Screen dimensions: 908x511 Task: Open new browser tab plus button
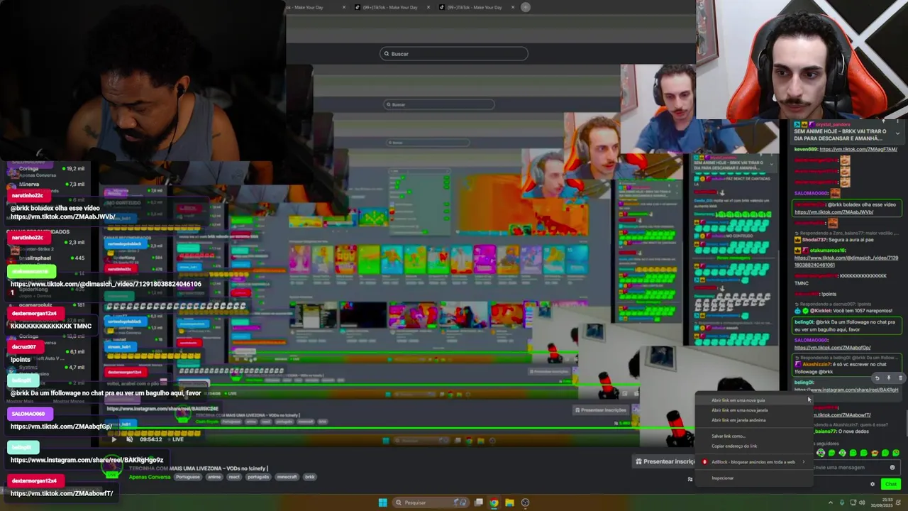(526, 7)
